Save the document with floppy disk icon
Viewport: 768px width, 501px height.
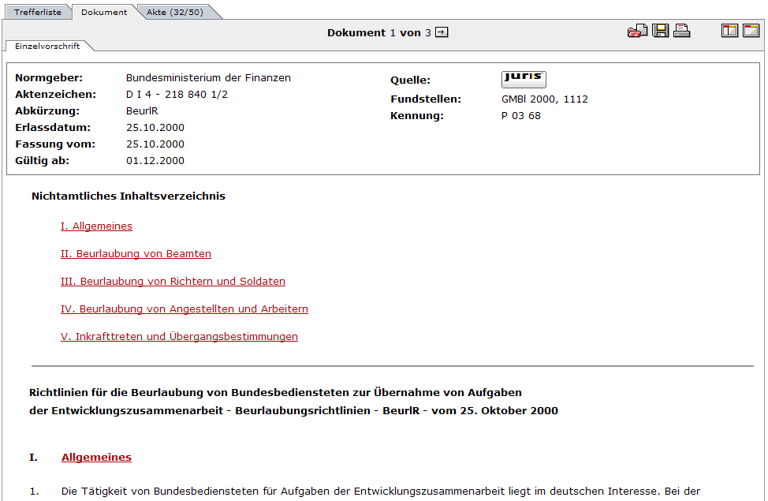tap(660, 32)
